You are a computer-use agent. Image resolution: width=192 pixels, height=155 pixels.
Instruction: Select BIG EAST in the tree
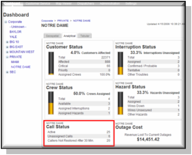tap(16, 47)
